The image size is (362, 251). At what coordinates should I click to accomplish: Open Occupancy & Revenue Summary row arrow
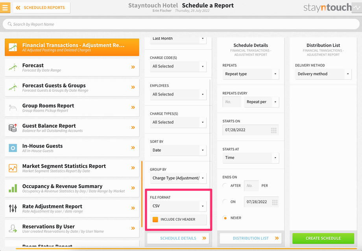(133, 188)
